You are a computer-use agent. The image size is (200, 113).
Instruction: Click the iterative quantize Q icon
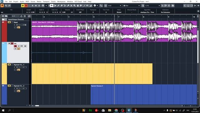[x=143, y=6]
